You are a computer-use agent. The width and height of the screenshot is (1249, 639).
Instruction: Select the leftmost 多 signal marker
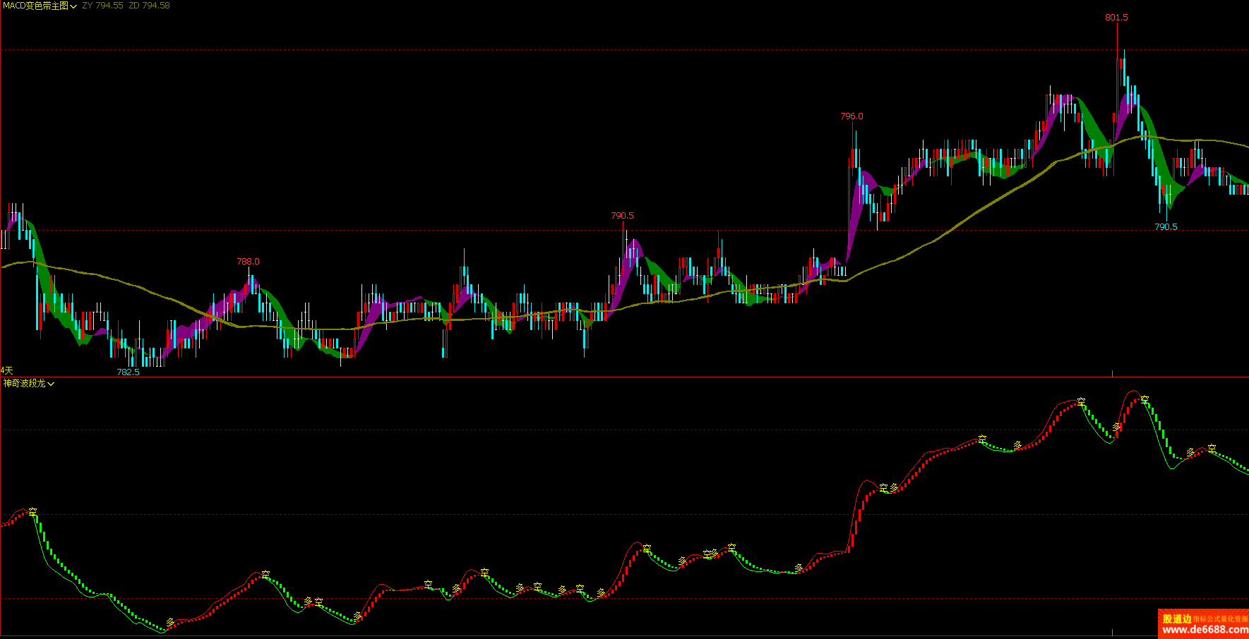point(170,622)
